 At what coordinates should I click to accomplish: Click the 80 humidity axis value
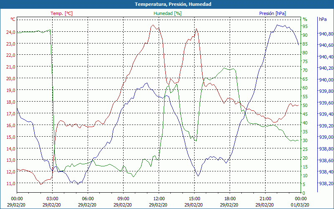[305, 53]
